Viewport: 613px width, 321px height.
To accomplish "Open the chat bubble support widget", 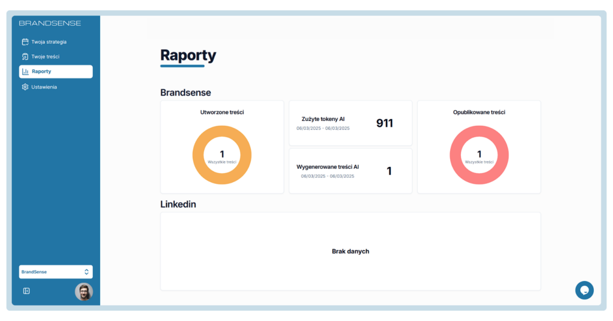I will [x=584, y=290].
